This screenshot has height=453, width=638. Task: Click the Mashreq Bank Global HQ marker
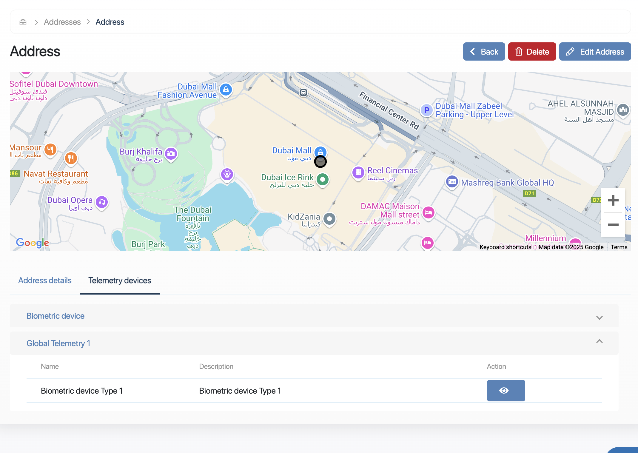tap(452, 181)
